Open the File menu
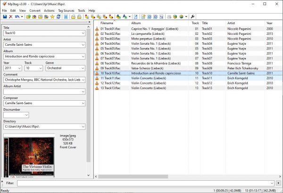The width and height of the screenshot is (283, 193). click(5, 11)
